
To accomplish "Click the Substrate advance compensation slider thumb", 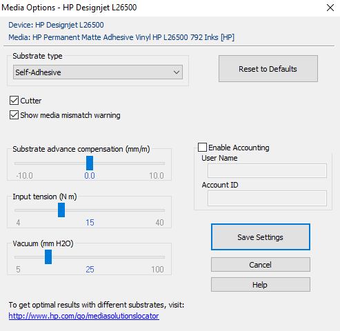I will pyautogui.click(x=90, y=163).
